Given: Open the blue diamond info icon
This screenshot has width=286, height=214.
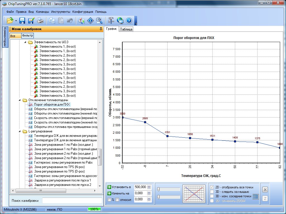Looking at the screenshot, I should pyautogui.click(x=90, y=20).
